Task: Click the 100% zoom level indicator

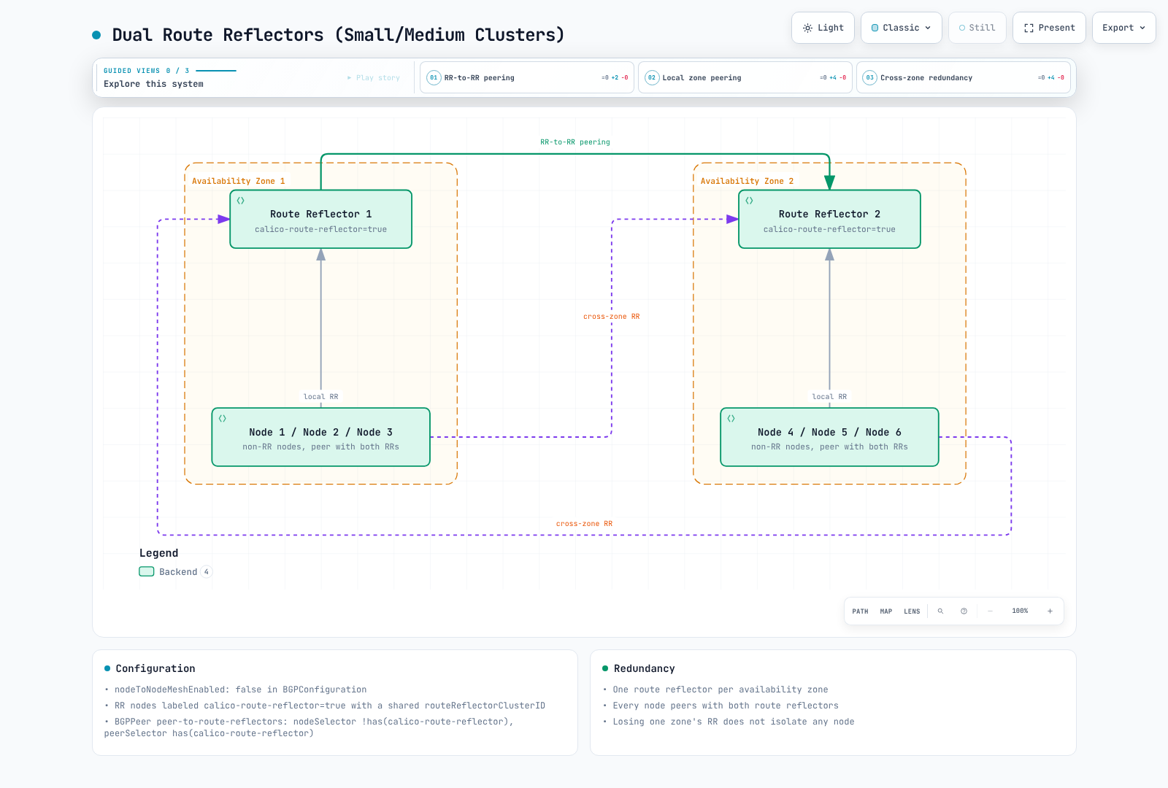Action: click(1020, 611)
